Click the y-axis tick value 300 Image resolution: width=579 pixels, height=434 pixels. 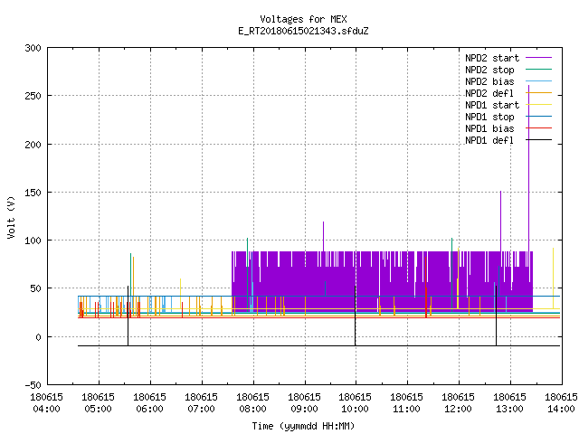click(x=33, y=48)
